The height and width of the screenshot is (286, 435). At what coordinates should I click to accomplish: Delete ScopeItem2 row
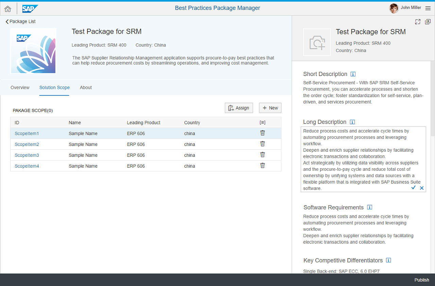coord(262,144)
